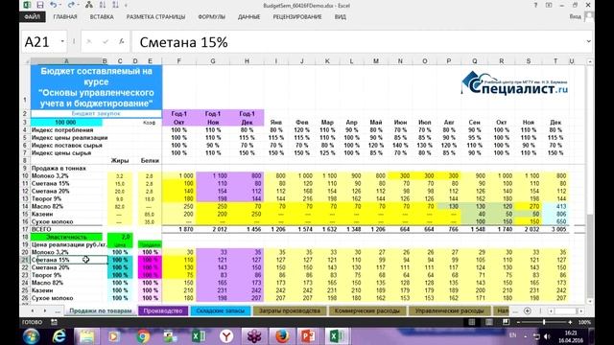This screenshot has width=614, height=345.
Task: Open the Windows Start menu
Action: 31,336
